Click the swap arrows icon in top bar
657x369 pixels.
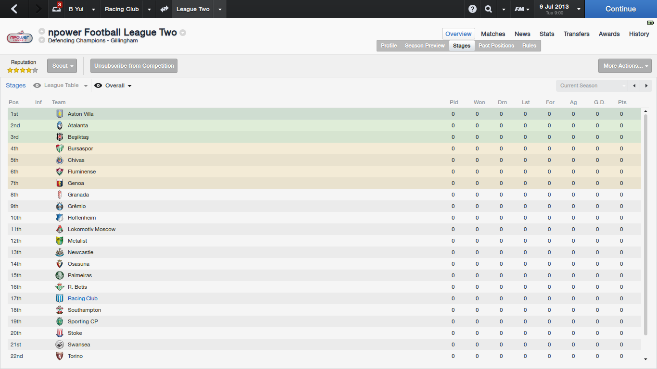pyautogui.click(x=164, y=9)
